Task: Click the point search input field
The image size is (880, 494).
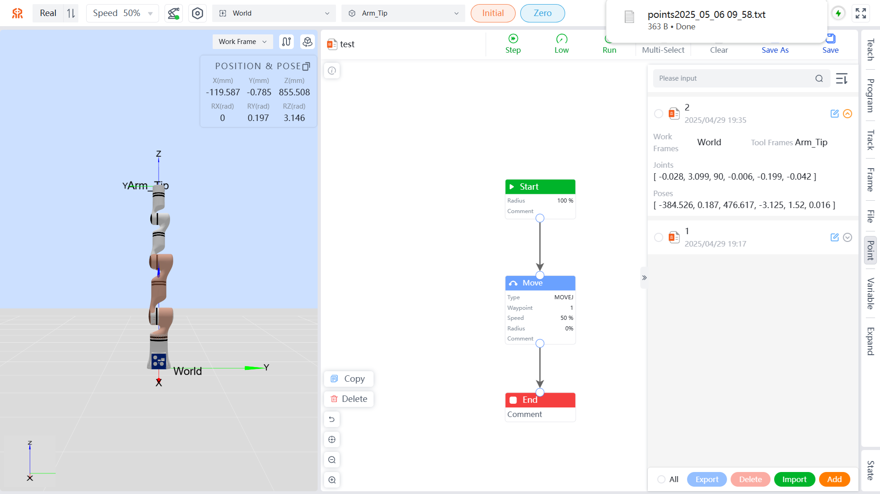Action: (x=733, y=78)
